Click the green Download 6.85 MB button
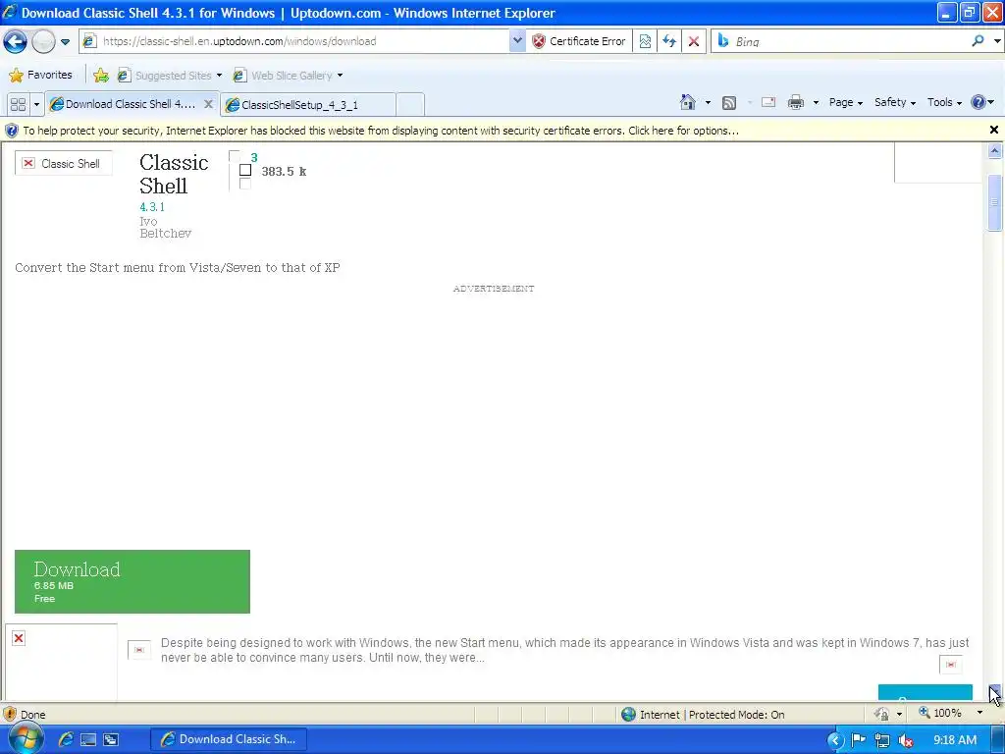 pyautogui.click(x=132, y=581)
